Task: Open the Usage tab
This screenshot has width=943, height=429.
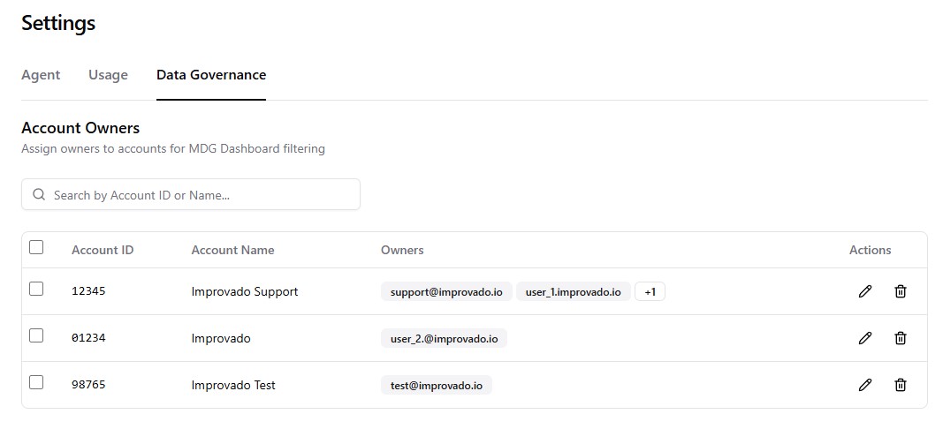Action: 108,75
